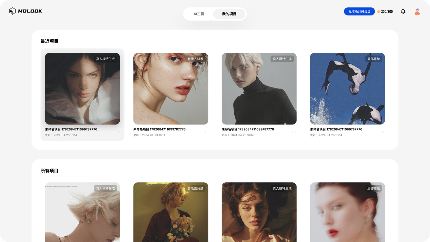The image size is (430, 242).
Task: Open the first recent project thumbnail with dark-haired woman
Action: (82, 89)
